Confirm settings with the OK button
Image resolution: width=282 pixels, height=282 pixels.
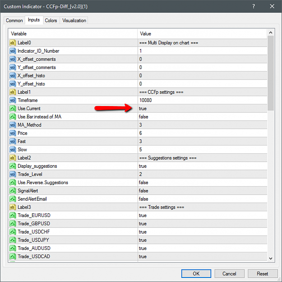[x=196, y=273]
